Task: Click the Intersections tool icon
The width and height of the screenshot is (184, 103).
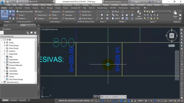Action: (x=63, y=12)
